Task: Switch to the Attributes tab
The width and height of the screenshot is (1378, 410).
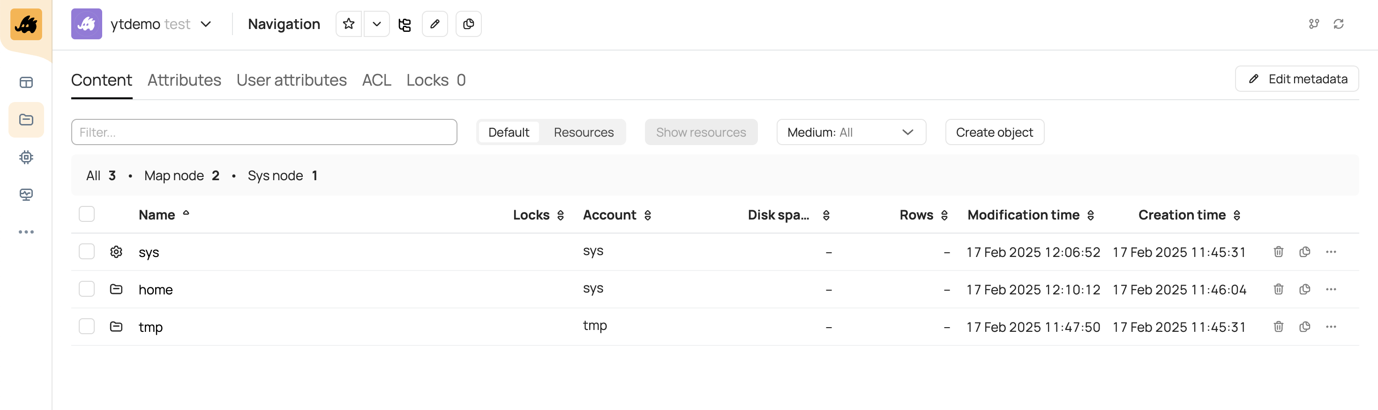Action: [184, 80]
